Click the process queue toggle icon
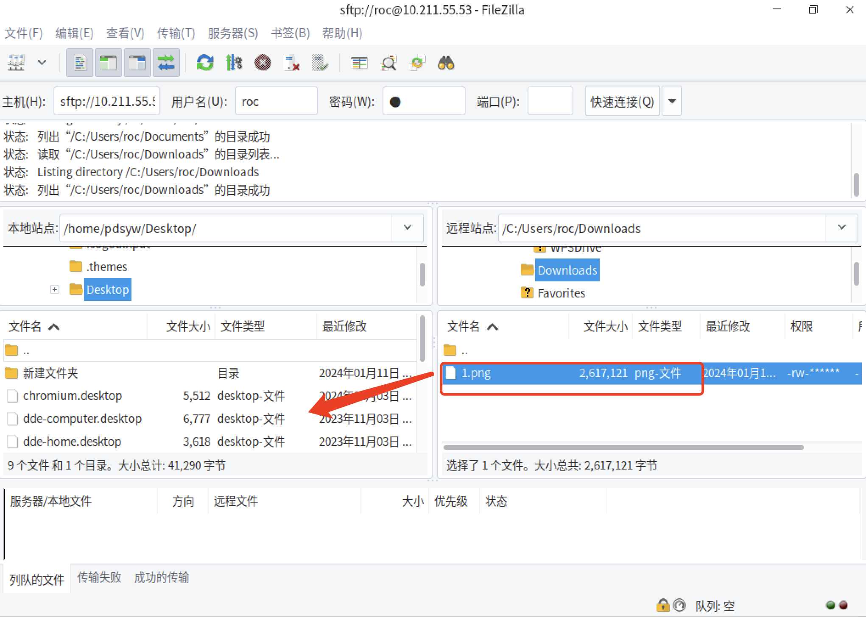Viewport: 866px width, 617px height. coord(234,63)
